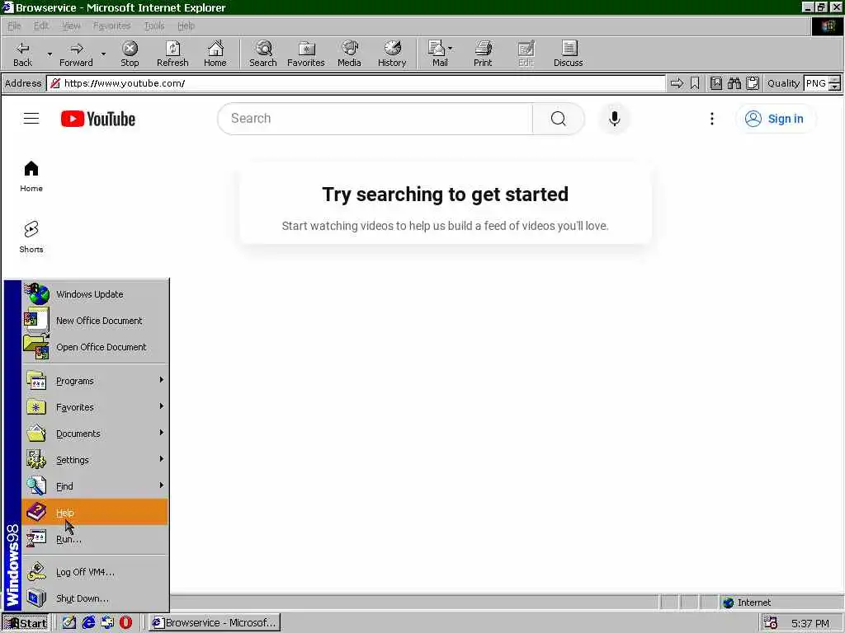Open the Help menu in menu bar
This screenshot has height=633, width=845.
pos(186,26)
